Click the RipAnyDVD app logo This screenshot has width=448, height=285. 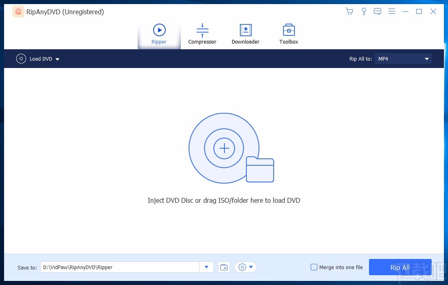[x=18, y=12]
